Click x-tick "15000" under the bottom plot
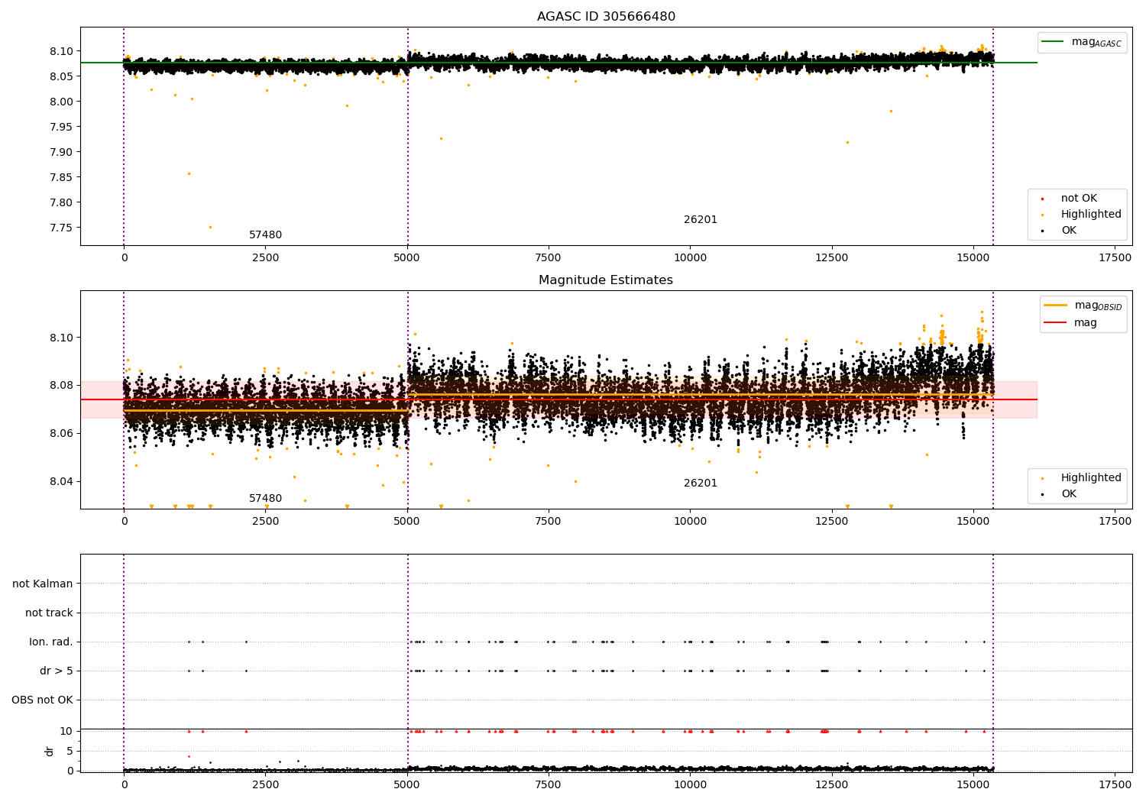1146x802 pixels. 973,784
